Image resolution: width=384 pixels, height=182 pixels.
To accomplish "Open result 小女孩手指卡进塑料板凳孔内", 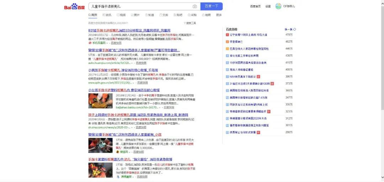I will [x=124, y=90].
